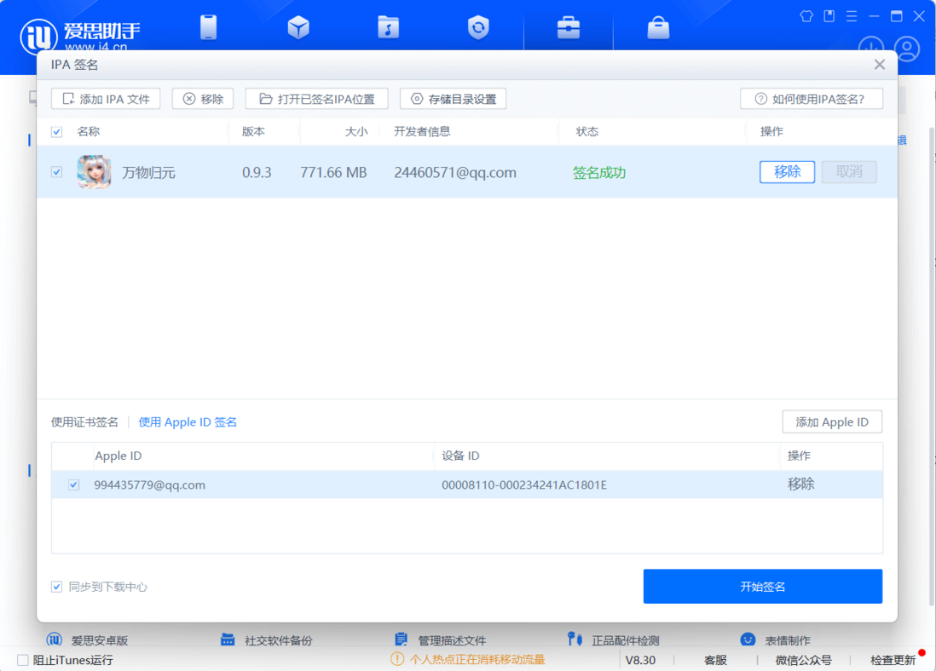
Task: Toggle the select-all checkbox in 名称 header
Action: point(57,132)
